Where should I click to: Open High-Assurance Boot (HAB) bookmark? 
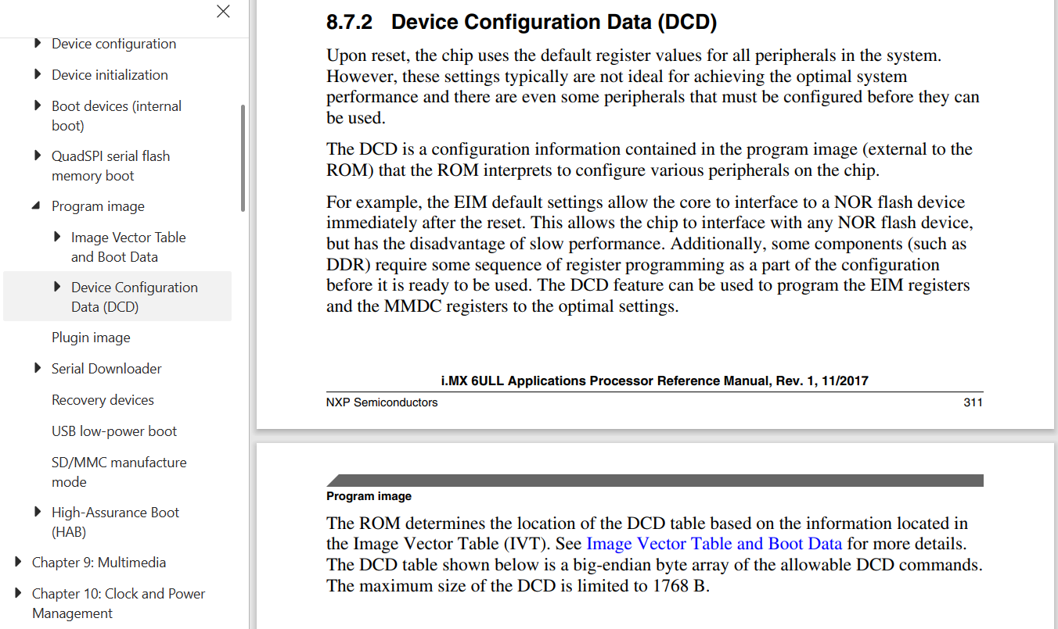[115, 522]
